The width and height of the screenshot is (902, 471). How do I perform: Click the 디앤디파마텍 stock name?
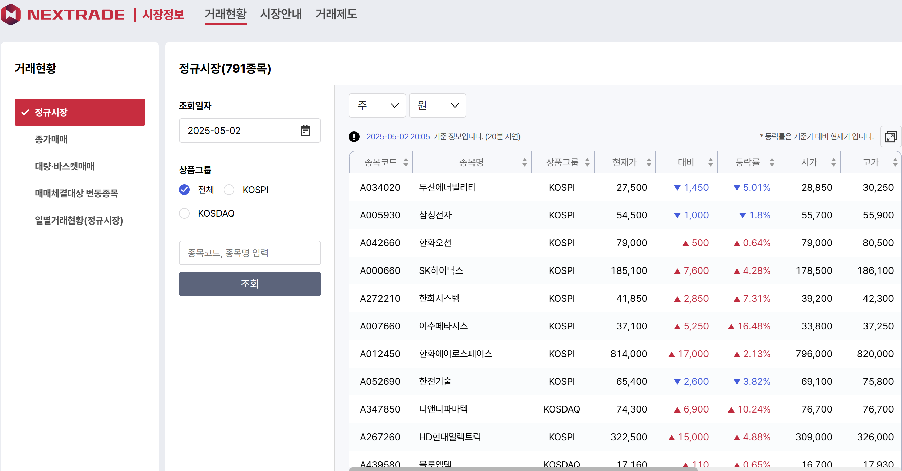(x=443, y=409)
